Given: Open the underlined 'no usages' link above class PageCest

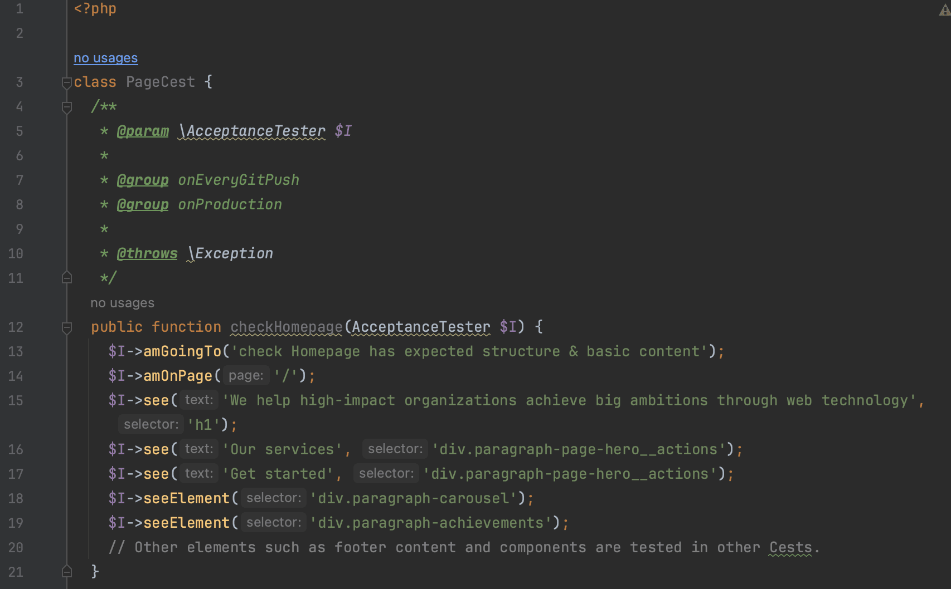Looking at the screenshot, I should 105,58.
